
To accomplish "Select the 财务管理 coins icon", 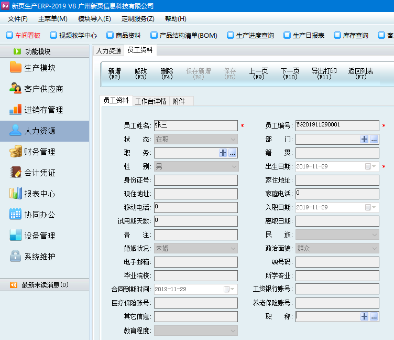I will (x=16, y=152).
